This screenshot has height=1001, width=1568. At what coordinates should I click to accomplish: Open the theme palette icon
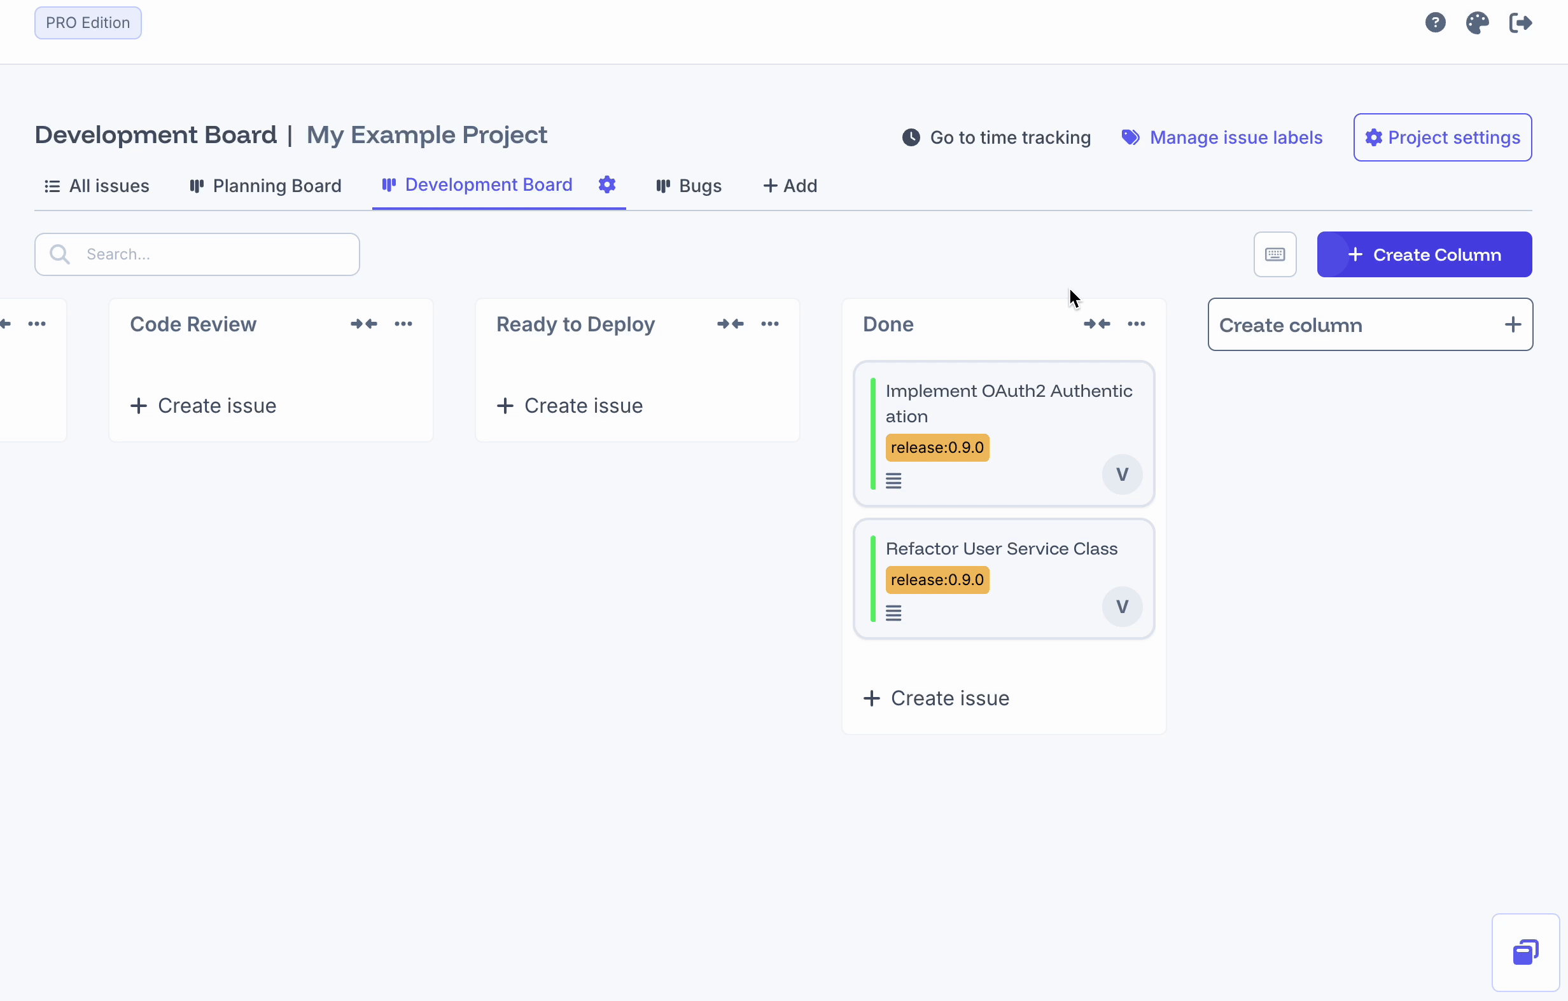click(1477, 23)
